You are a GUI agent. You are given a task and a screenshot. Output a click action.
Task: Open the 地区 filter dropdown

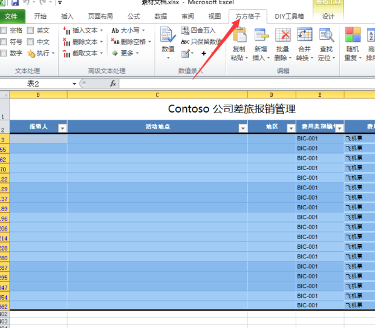point(291,128)
